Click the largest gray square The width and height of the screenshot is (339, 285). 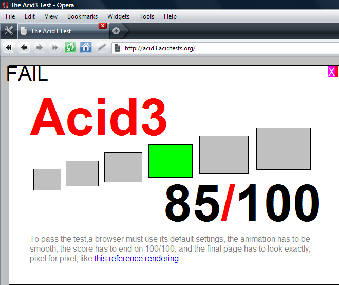[x=284, y=149]
